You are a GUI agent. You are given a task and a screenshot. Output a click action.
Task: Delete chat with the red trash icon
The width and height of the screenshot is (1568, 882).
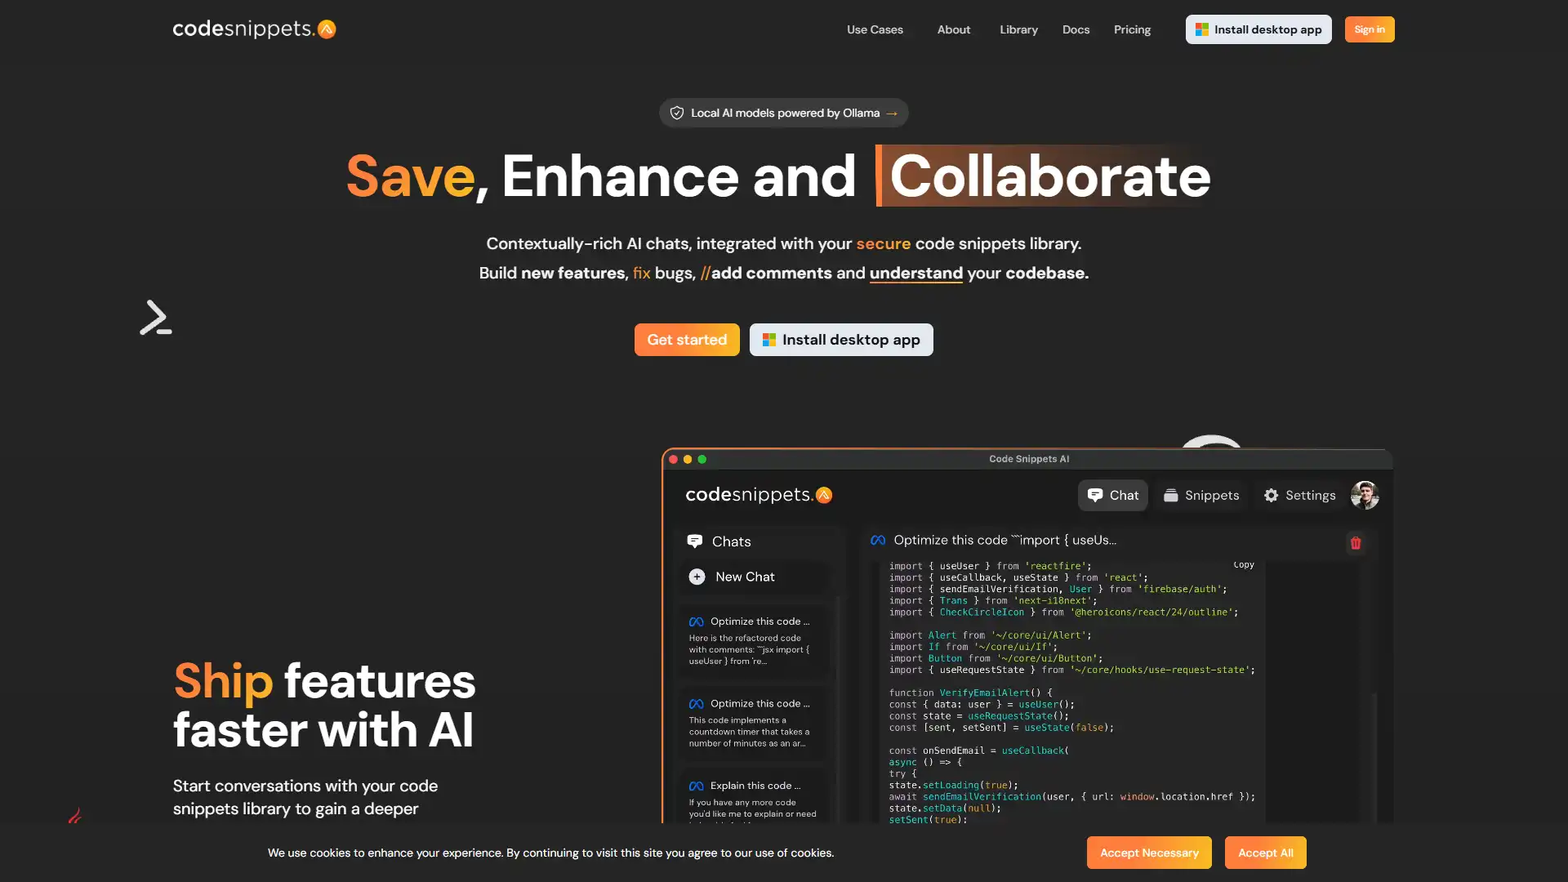pyautogui.click(x=1356, y=543)
